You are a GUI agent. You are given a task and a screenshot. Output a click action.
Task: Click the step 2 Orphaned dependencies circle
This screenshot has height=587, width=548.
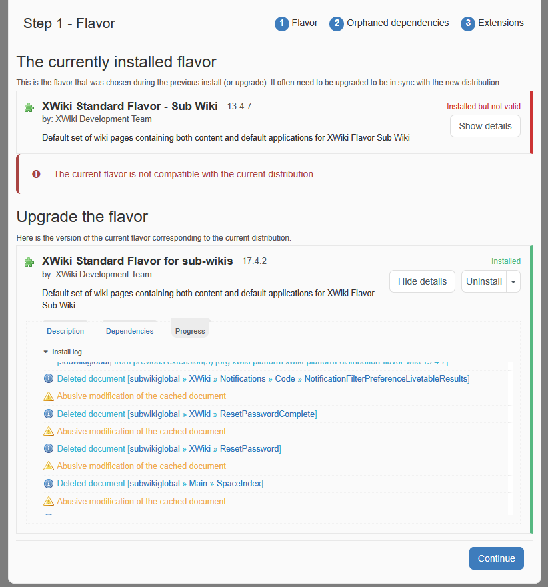coord(337,23)
